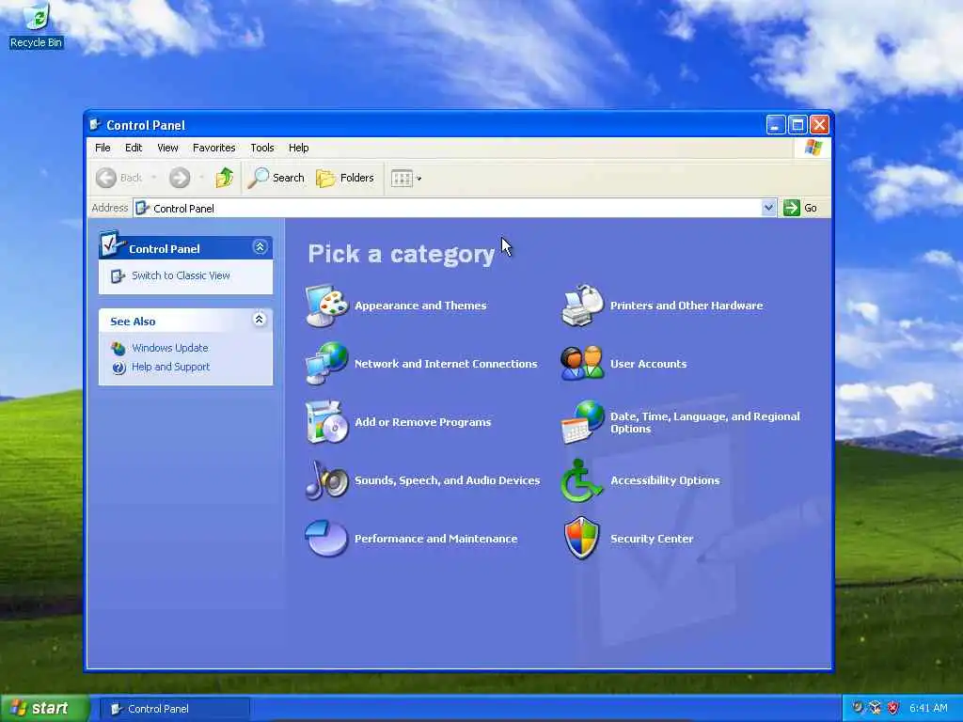Viewport: 963px width, 722px height.
Task: Collapse the See Also sidebar section
Action: 260,320
